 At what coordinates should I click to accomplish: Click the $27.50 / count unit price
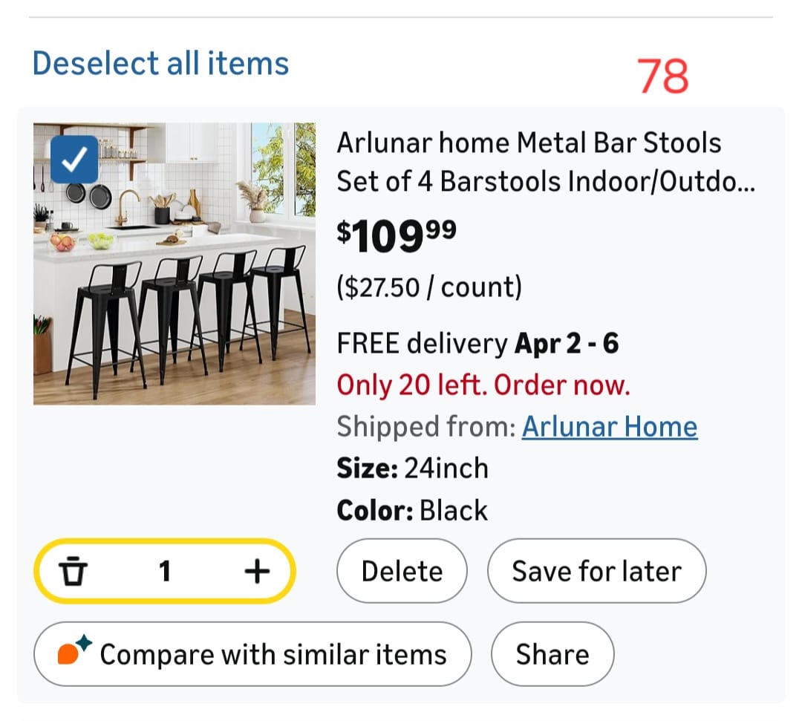[429, 287]
